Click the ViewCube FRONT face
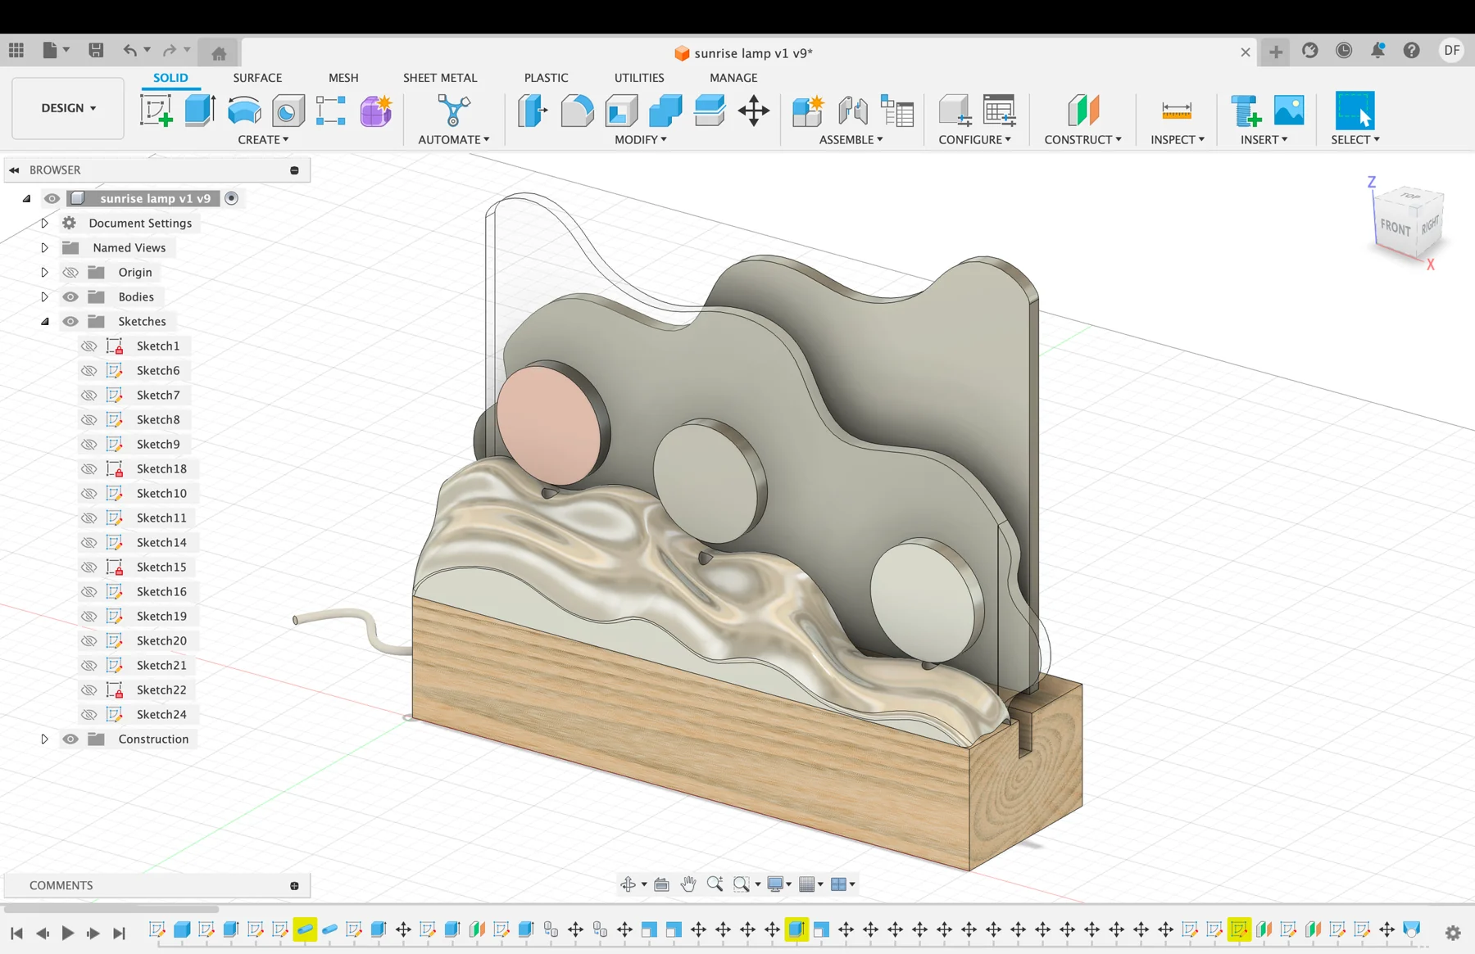Screen dimensions: 1475x954 [1395, 227]
